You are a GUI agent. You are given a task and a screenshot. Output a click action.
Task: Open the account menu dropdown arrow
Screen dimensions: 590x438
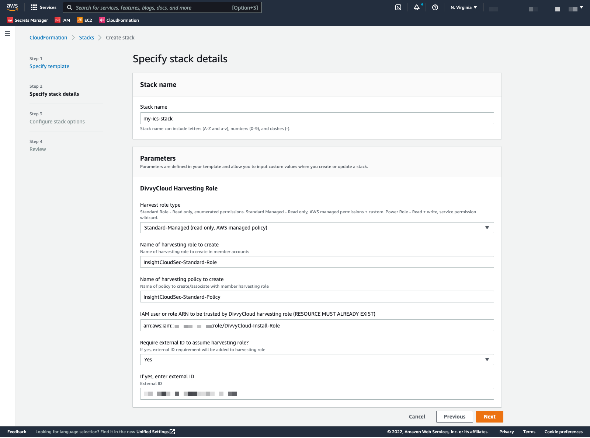click(x=582, y=7)
